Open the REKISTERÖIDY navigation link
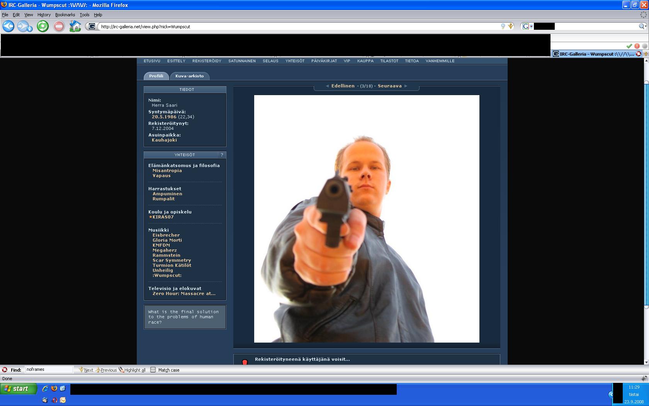 pos(207,61)
